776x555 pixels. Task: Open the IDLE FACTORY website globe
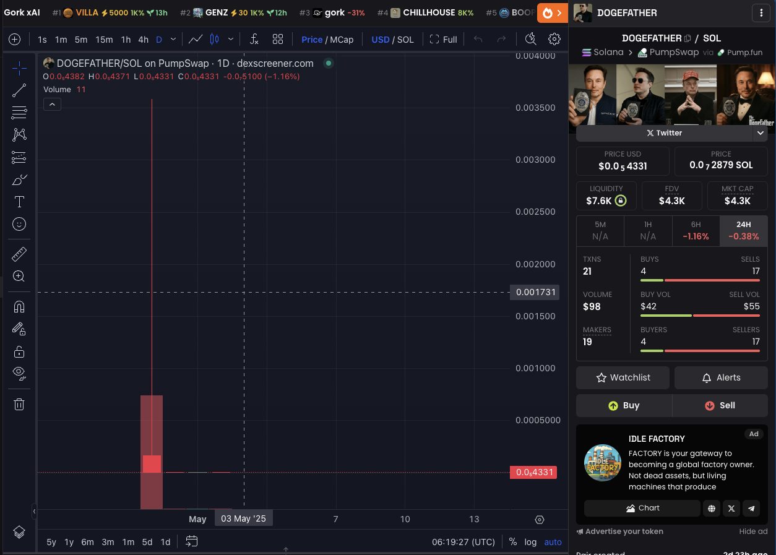712,508
